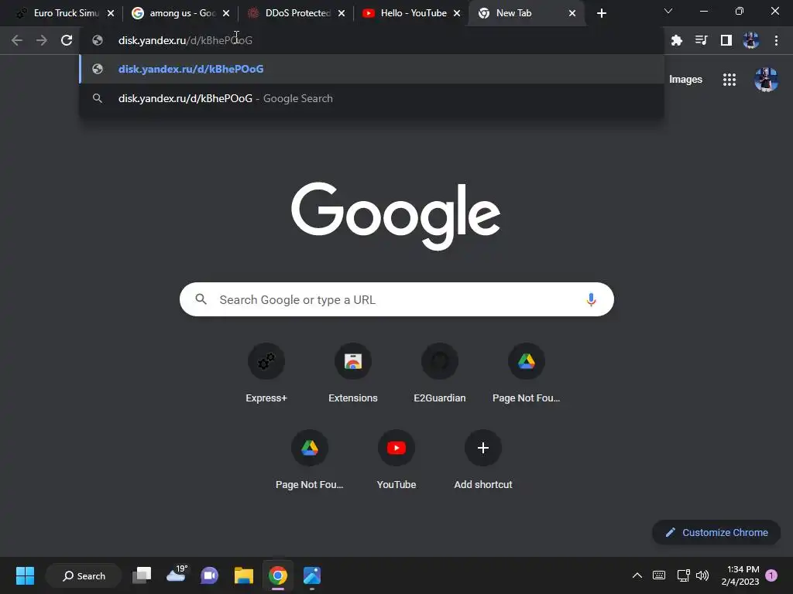793x594 pixels.
Task: Close the DDoS Protected tab
Action: pos(342,14)
